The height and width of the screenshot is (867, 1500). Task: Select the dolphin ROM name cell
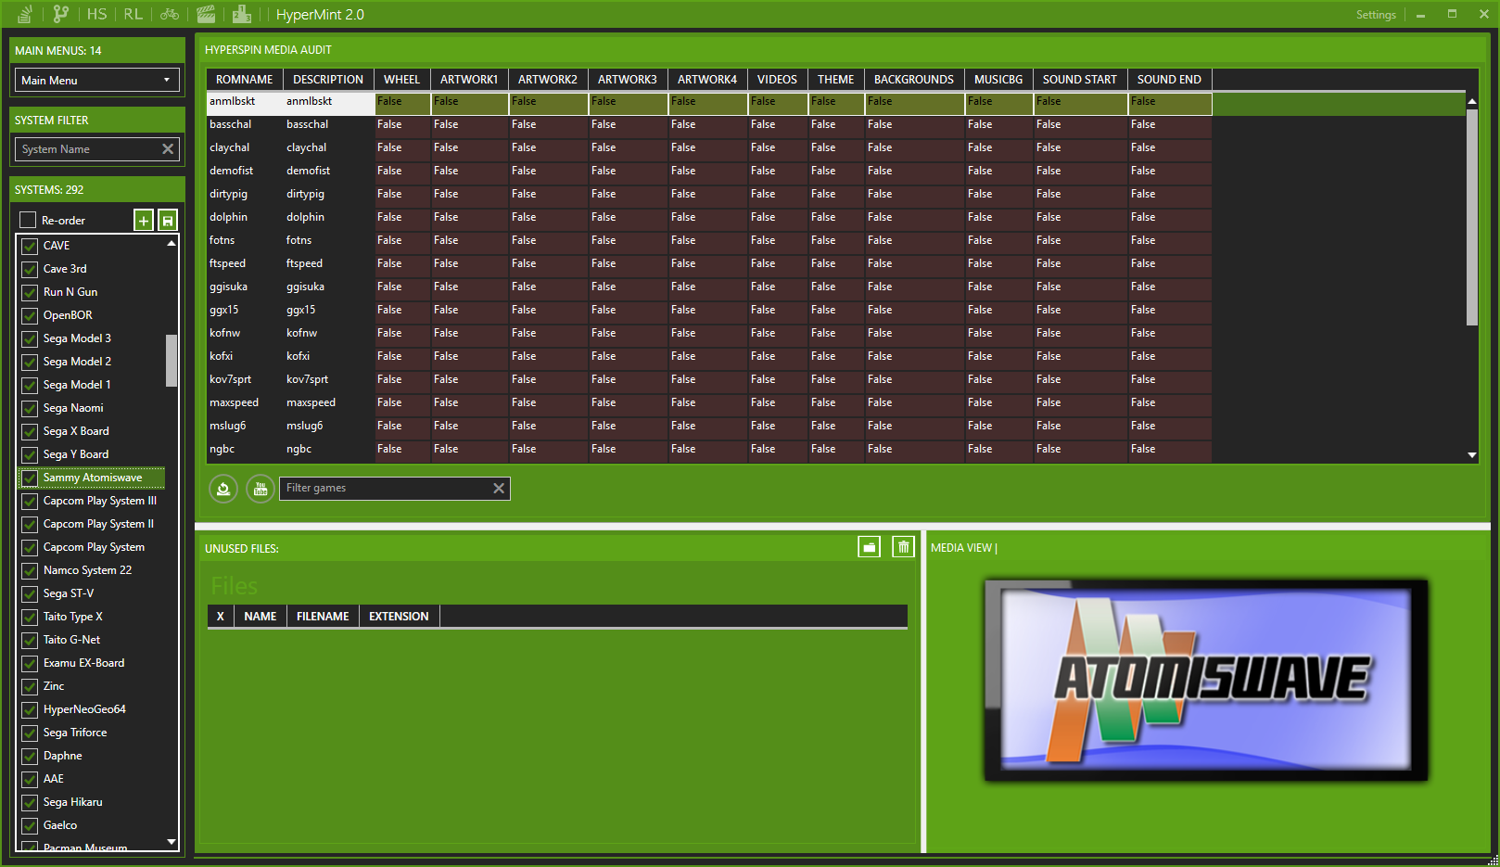(245, 217)
